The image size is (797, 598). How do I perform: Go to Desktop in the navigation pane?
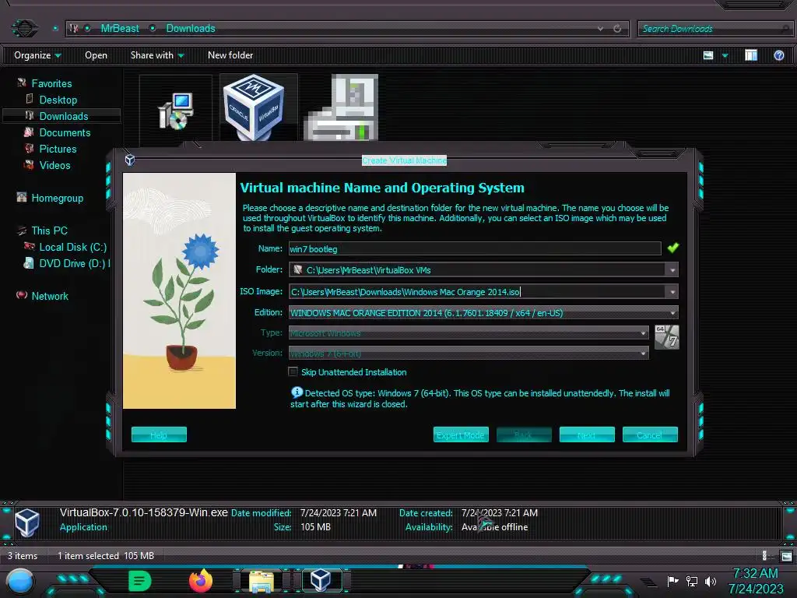click(58, 100)
